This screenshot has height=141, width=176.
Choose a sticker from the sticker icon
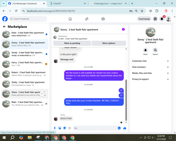coord(65,128)
